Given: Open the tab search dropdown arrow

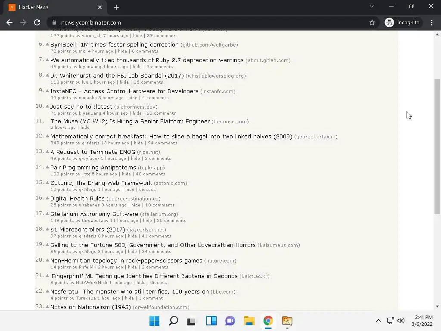Looking at the screenshot, I should (372, 6).
